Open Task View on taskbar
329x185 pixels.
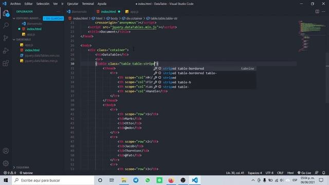112,180
